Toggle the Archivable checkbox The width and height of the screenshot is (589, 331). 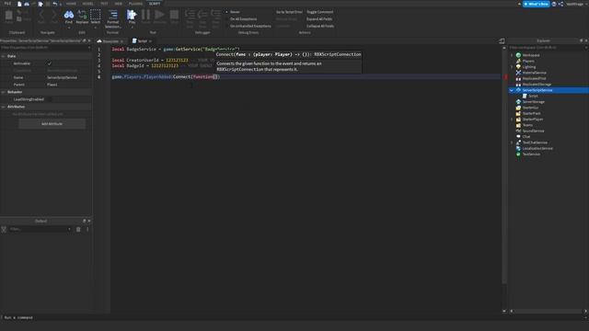pos(49,63)
